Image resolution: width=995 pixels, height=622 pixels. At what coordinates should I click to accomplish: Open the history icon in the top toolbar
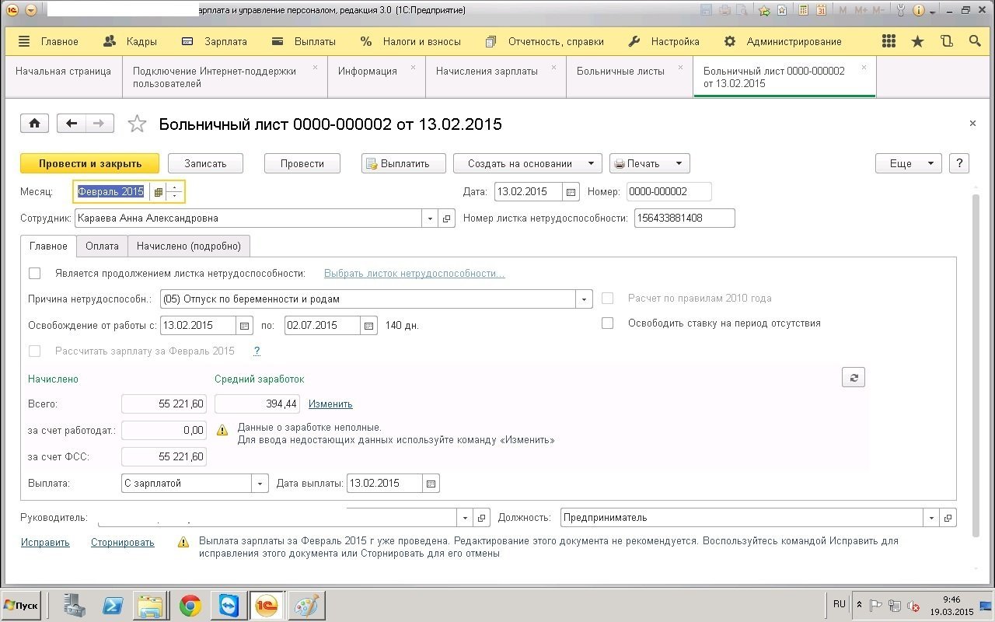click(x=946, y=41)
